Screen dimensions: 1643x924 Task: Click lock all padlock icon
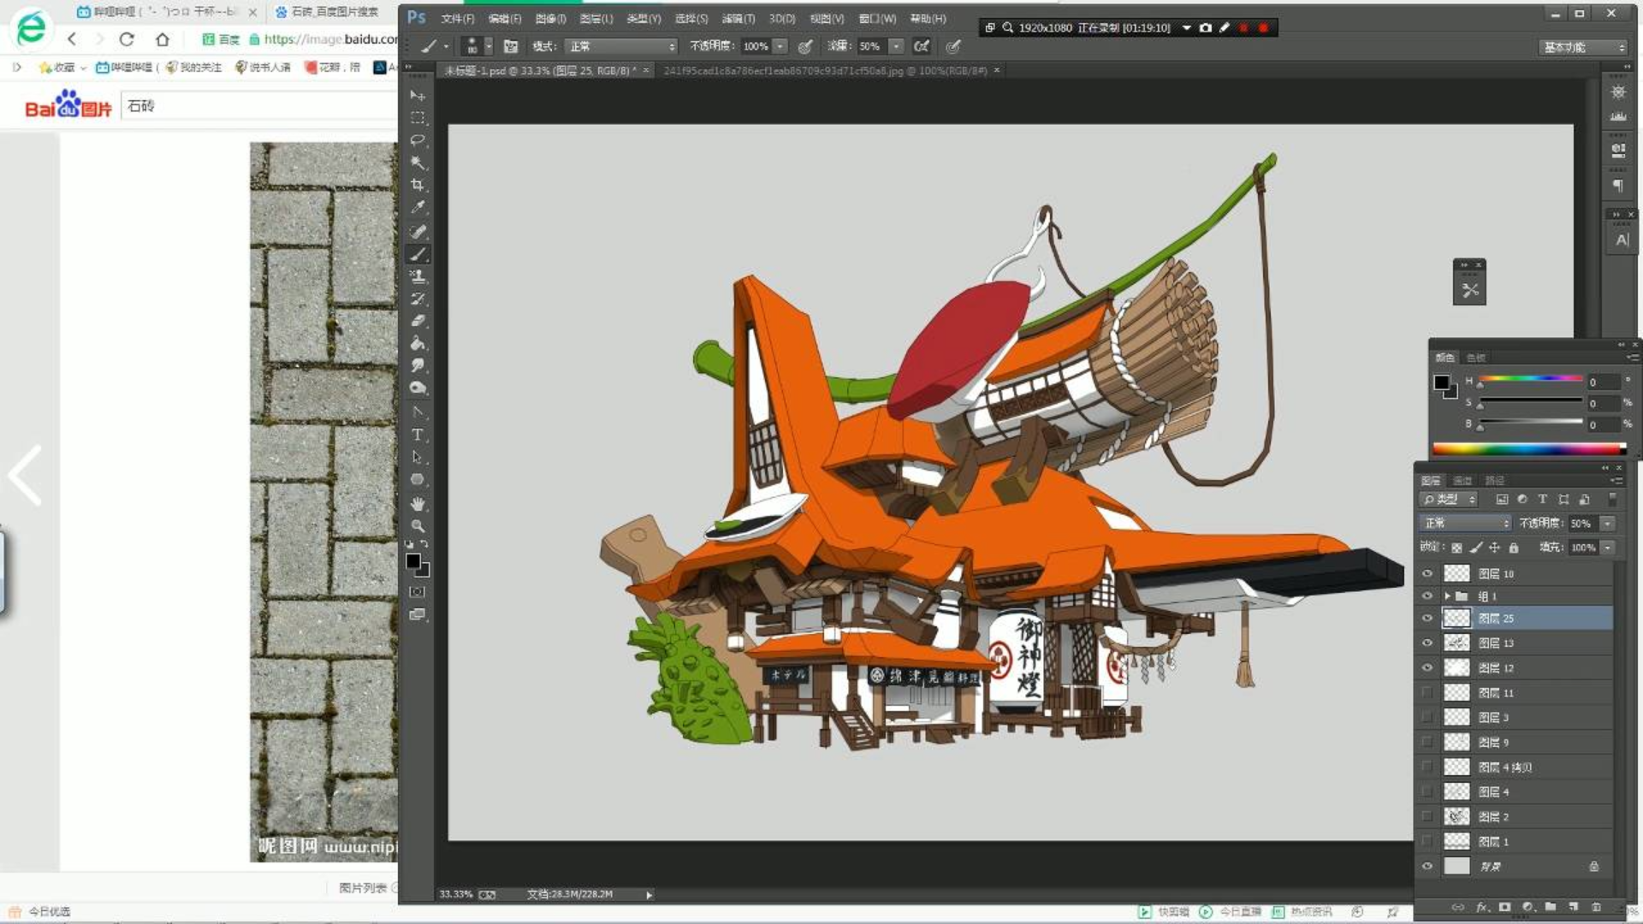click(x=1514, y=548)
